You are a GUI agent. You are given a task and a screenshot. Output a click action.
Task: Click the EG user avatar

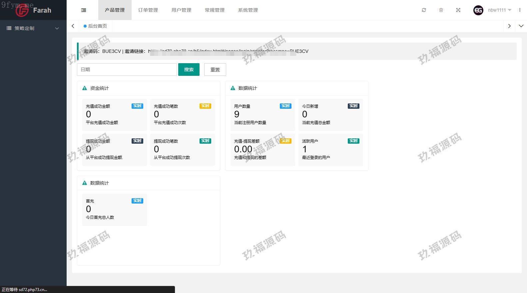pyautogui.click(x=478, y=10)
